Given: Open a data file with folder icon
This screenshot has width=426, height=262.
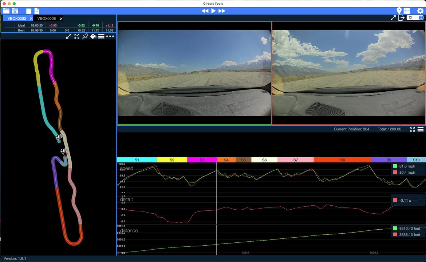Looking at the screenshot, I should [6, 11].
